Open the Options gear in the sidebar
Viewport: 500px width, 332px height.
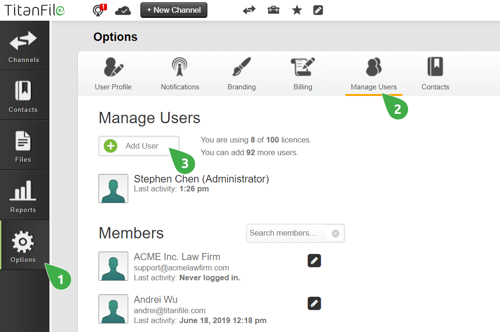25,245
